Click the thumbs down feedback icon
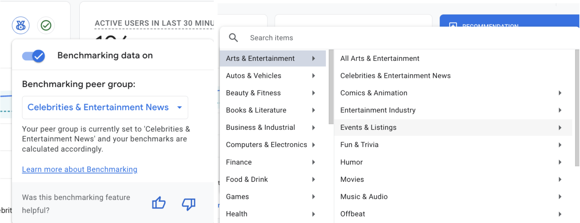This screenshot has width=580, height=223. [188, 204]
